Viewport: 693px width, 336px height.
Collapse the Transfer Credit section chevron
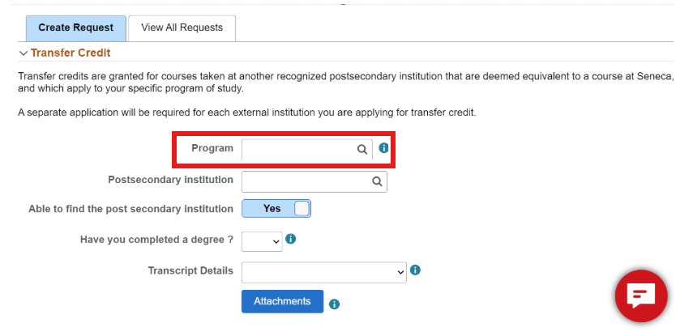coord(23,53)
